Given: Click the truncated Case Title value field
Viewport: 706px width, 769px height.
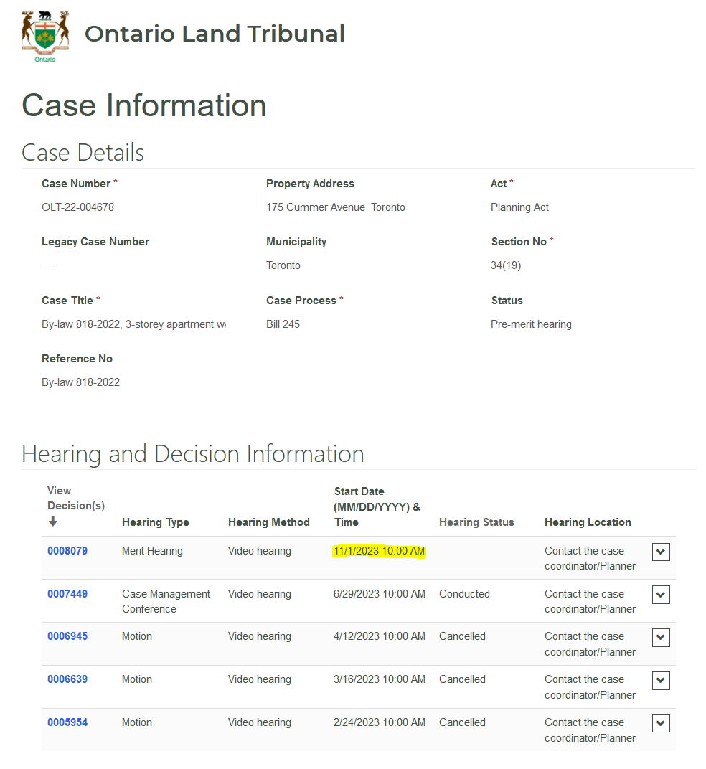Looking at the screenshot, I should tap(133, 324).
